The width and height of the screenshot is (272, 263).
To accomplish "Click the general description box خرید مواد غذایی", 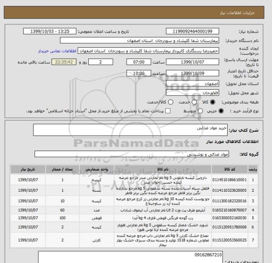I will point(130,130).
